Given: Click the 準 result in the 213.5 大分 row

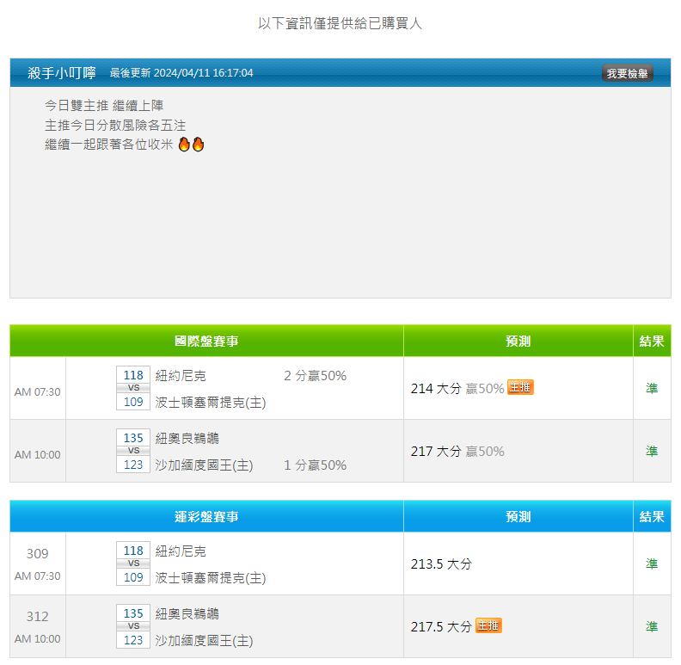Looking at the screenshot, I should tap(652, 563).
